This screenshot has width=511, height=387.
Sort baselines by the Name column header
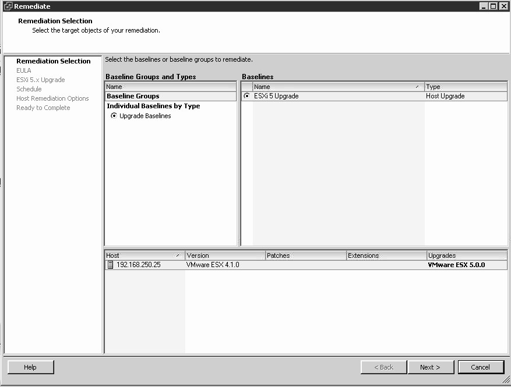339,87
